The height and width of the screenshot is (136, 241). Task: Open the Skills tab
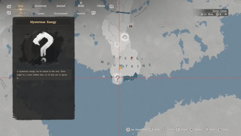81,6
